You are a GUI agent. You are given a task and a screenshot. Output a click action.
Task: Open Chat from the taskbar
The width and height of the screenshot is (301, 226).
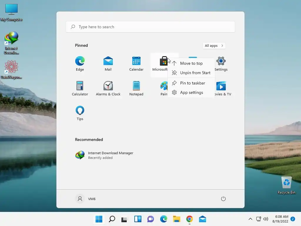[151, 219]
